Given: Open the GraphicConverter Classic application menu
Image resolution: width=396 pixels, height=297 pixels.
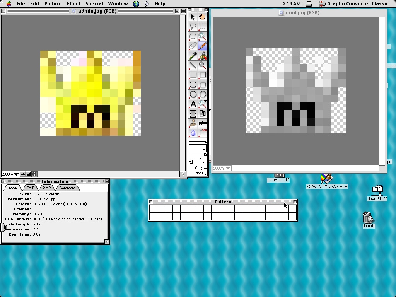Looking at the screenshot, I should coord(354,4).
